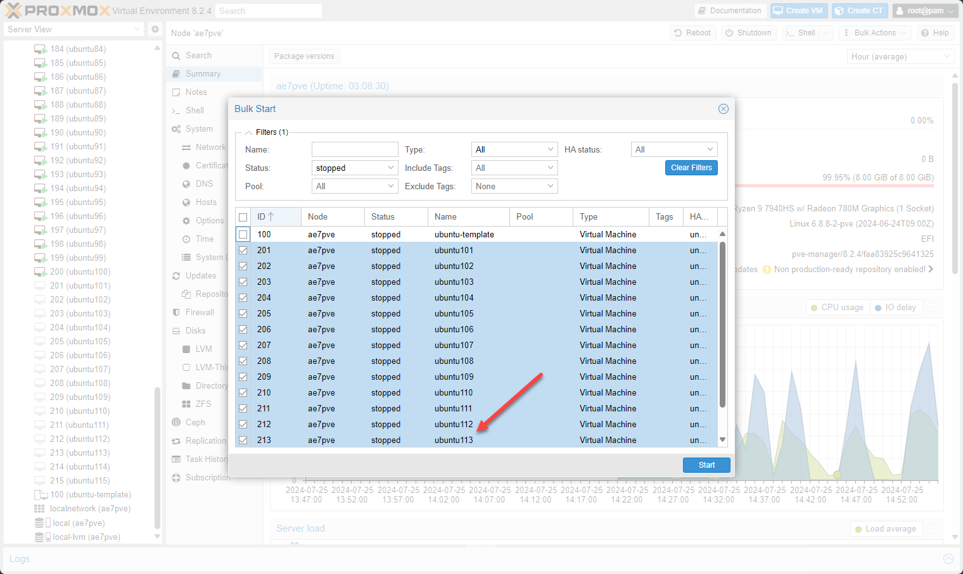Click the ubuntu-template icon in tree
Screen dimensions: 963x574
[41, 494]
